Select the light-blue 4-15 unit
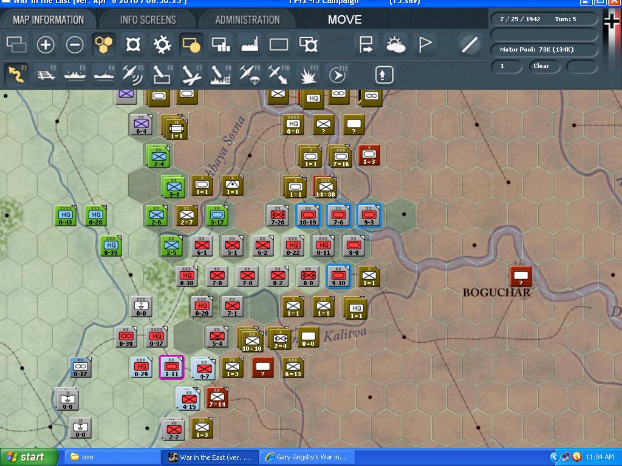Viewport: 622px width, 466px height. point(189,398)
